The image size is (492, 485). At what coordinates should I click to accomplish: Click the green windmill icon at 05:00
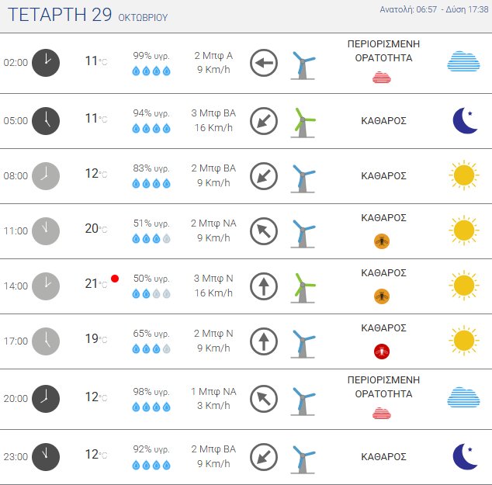[303, 121]
